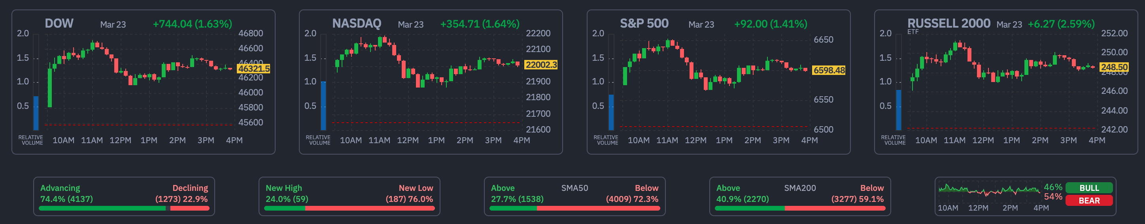Click the SMA200 label
Image resolution: width=1145 pixels, height=224 pixels.
(799, 188)
